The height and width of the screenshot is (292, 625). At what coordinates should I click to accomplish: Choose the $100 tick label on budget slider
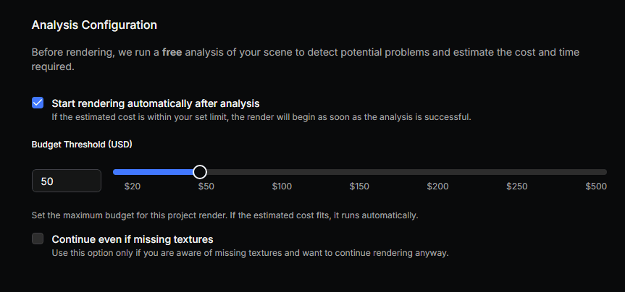[282, 186]
